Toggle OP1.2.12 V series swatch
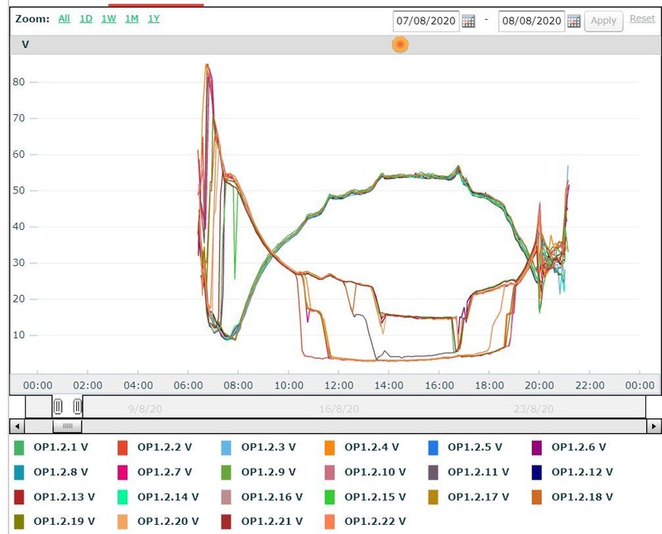Viewport: 662px width, 534px height. pyautogui.click(x=536, y=473)
